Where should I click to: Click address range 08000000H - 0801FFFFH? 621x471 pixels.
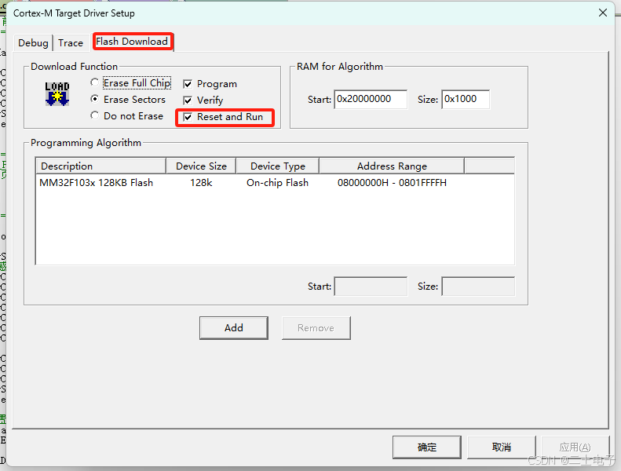pos(392,183)
